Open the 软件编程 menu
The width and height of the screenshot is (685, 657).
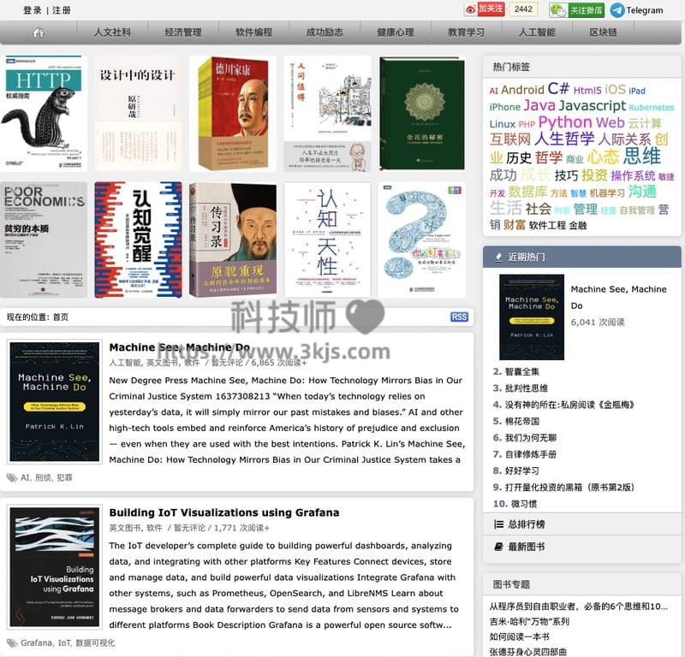click(253, 33)
